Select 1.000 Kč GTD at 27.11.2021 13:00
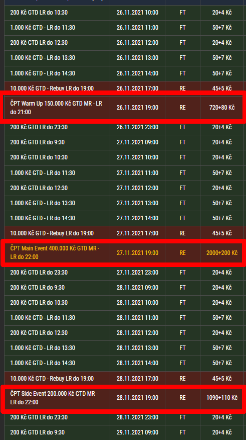This screenshot has width=246, height=440. (124, 203)
